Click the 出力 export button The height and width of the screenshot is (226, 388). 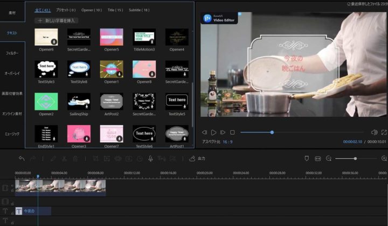point(197,159)
